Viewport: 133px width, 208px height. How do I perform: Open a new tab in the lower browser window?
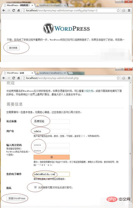(71, 73)
